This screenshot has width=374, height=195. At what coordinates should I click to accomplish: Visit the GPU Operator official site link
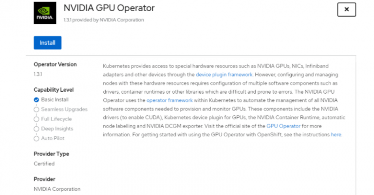[283, 126]
